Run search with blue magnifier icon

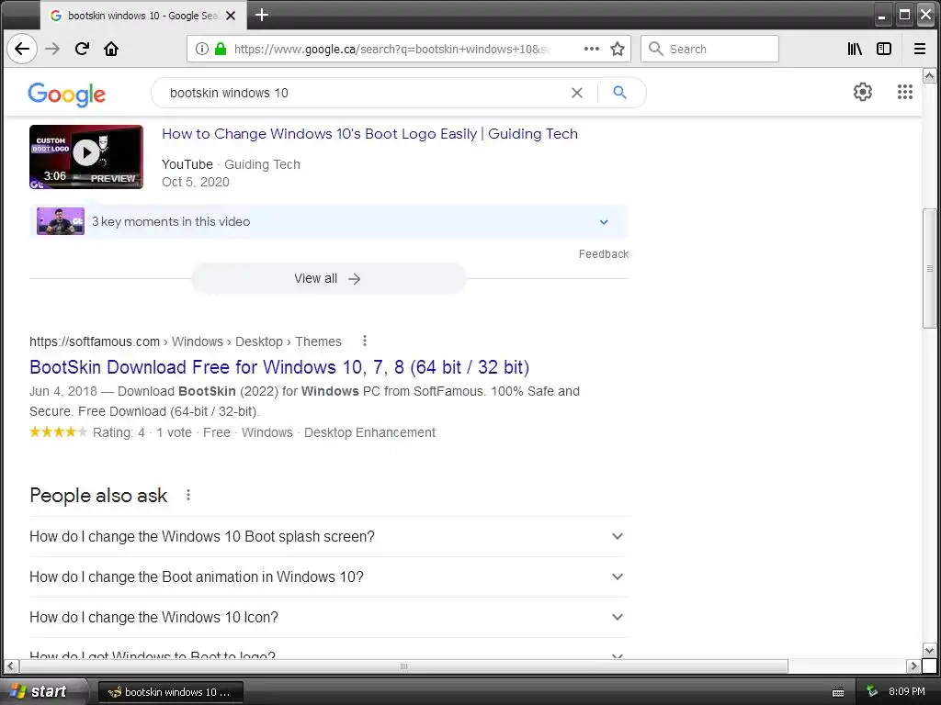[x=620, y=93]
